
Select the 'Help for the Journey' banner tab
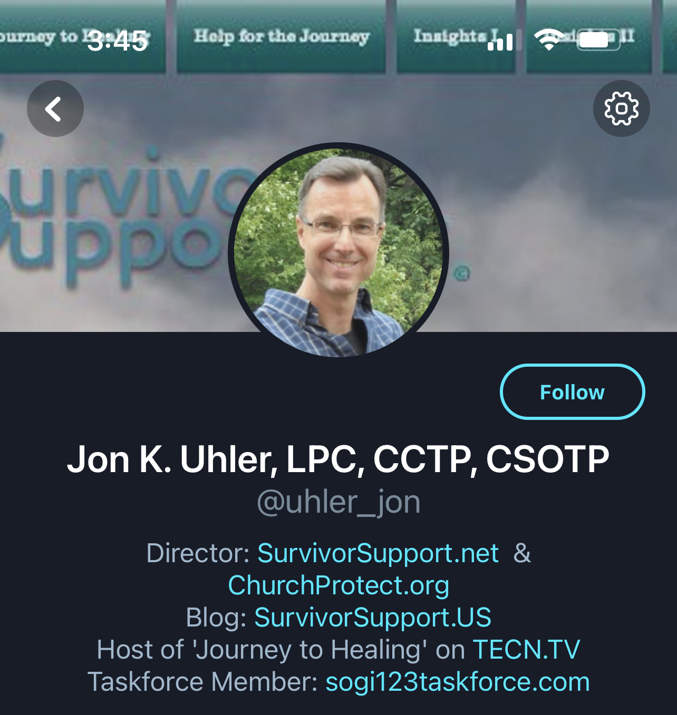click(x=281, y=36)
